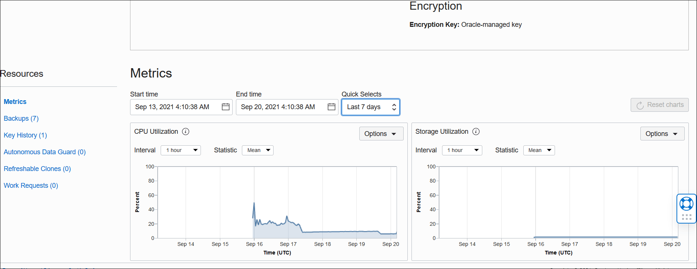Image resolution: width=697 pixels, height=269 pixels.
Task: Select Metrics in the Resources list
Action: click(x=15, y=102)
